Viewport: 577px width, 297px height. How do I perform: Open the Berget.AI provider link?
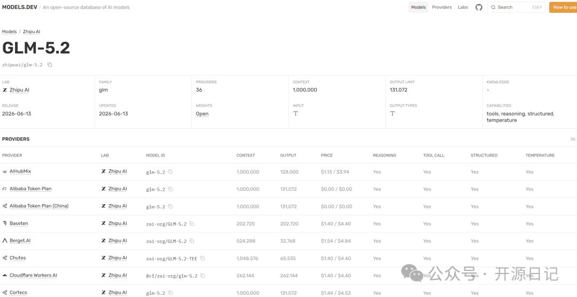20,241
